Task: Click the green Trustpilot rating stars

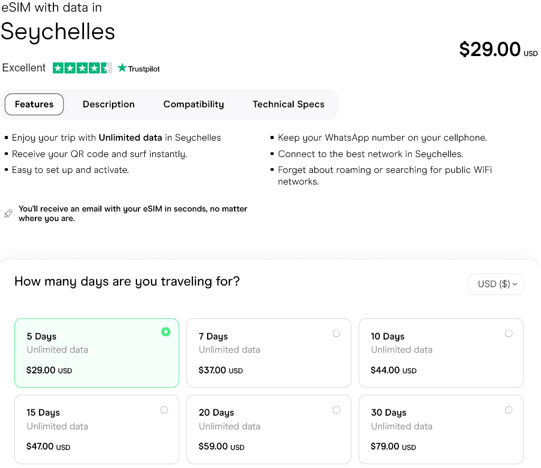Action: (x=82, y=68)
